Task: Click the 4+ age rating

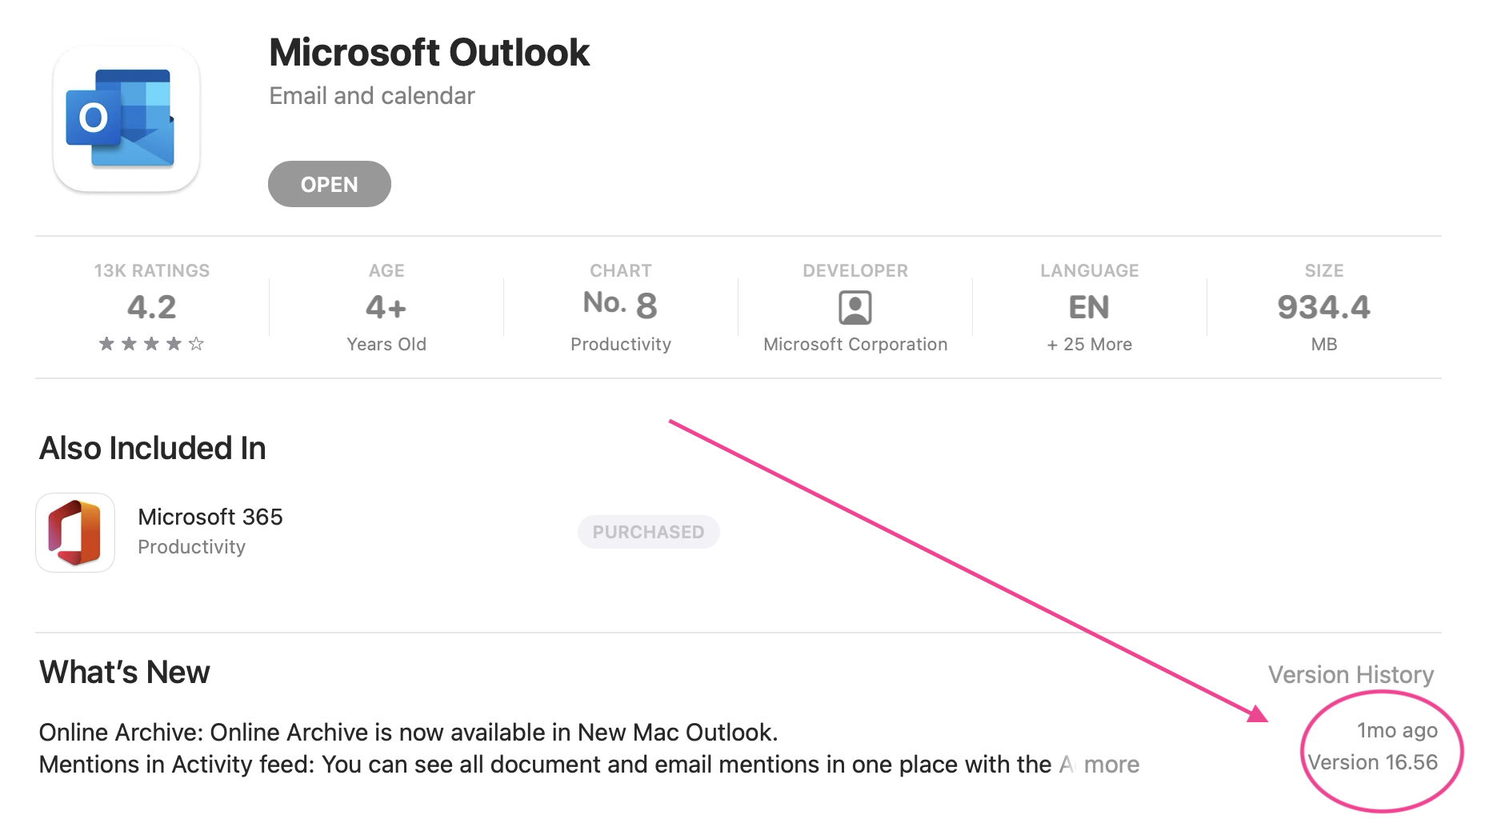Action: click(x=386, y=307)
